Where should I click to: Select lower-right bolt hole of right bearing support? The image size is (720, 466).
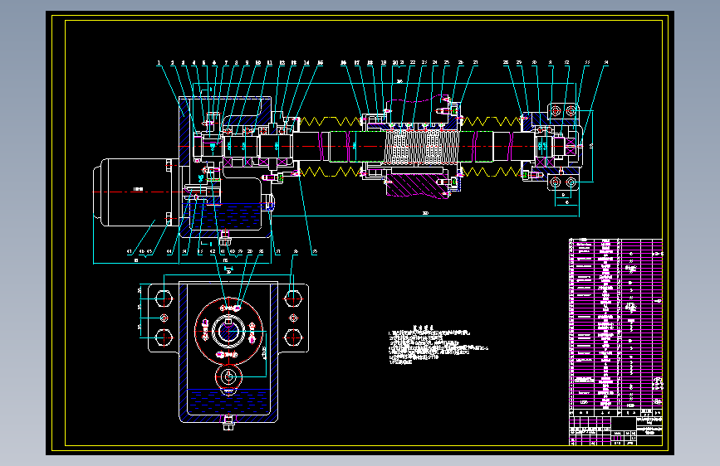click(571, 182)
